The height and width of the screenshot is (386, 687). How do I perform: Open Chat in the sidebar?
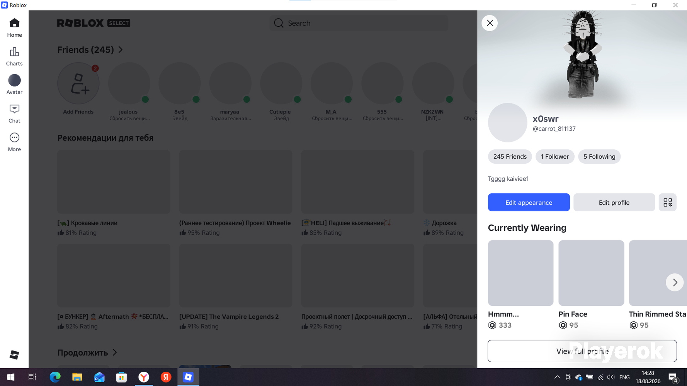coord(14,113)
